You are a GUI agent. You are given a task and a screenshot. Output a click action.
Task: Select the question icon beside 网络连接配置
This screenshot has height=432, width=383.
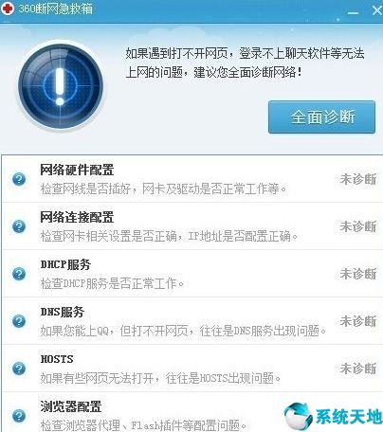pos(19,226)
